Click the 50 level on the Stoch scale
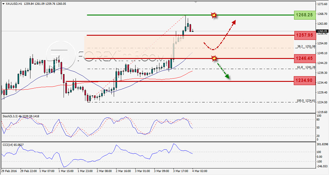This screenshot has height=175, width=329. 318,128
